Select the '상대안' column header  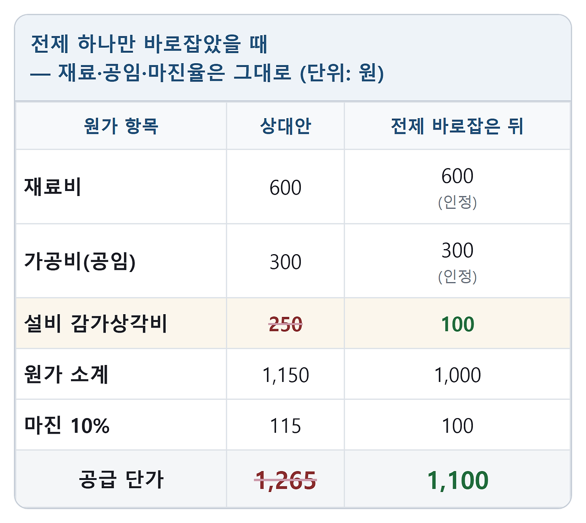tap(286, 126)
